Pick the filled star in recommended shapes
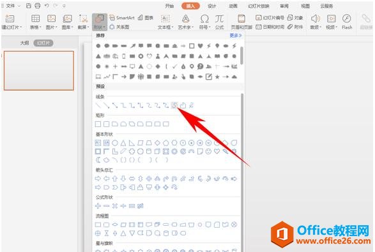The width and height of the screenshot is (375, 252). click(x=217, y=77)
